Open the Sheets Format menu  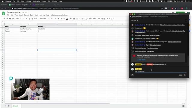[x=26, y=15]
